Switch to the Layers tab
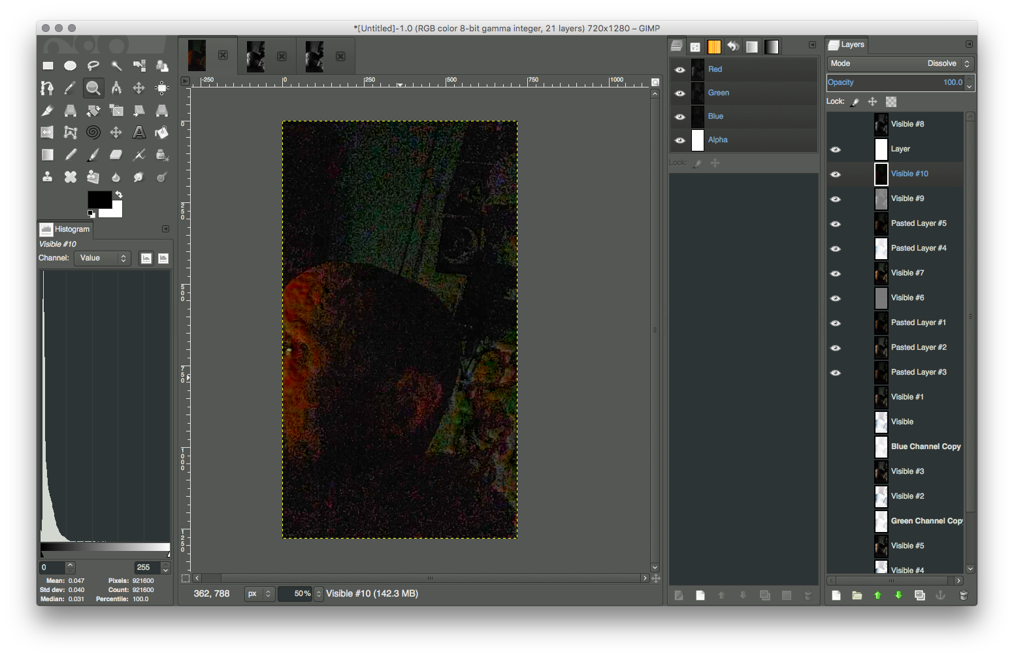 pos(846,45)
